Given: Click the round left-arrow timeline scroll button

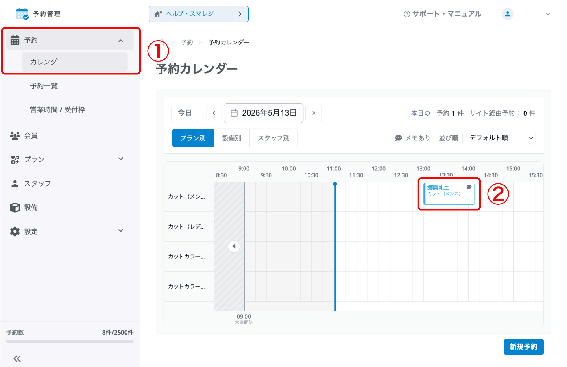Looking at the screenshot, I should click(234, 246).
